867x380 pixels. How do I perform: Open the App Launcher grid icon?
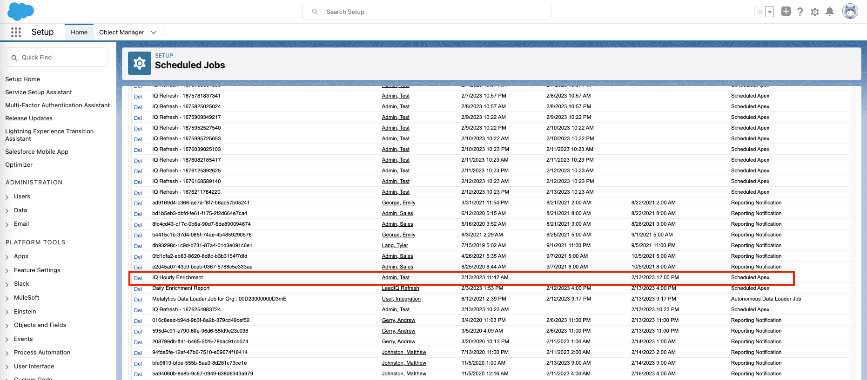coord(16,32)
